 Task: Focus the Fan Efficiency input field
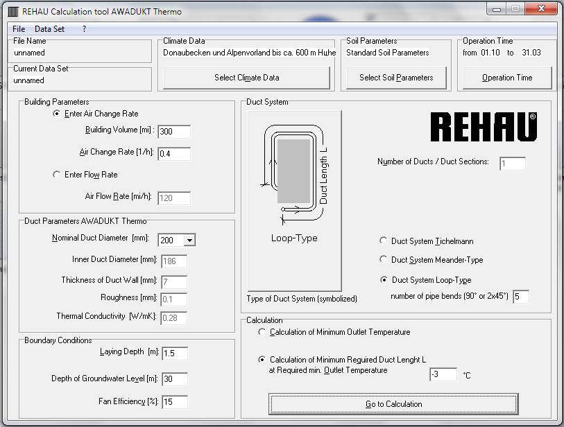[175, 402]
